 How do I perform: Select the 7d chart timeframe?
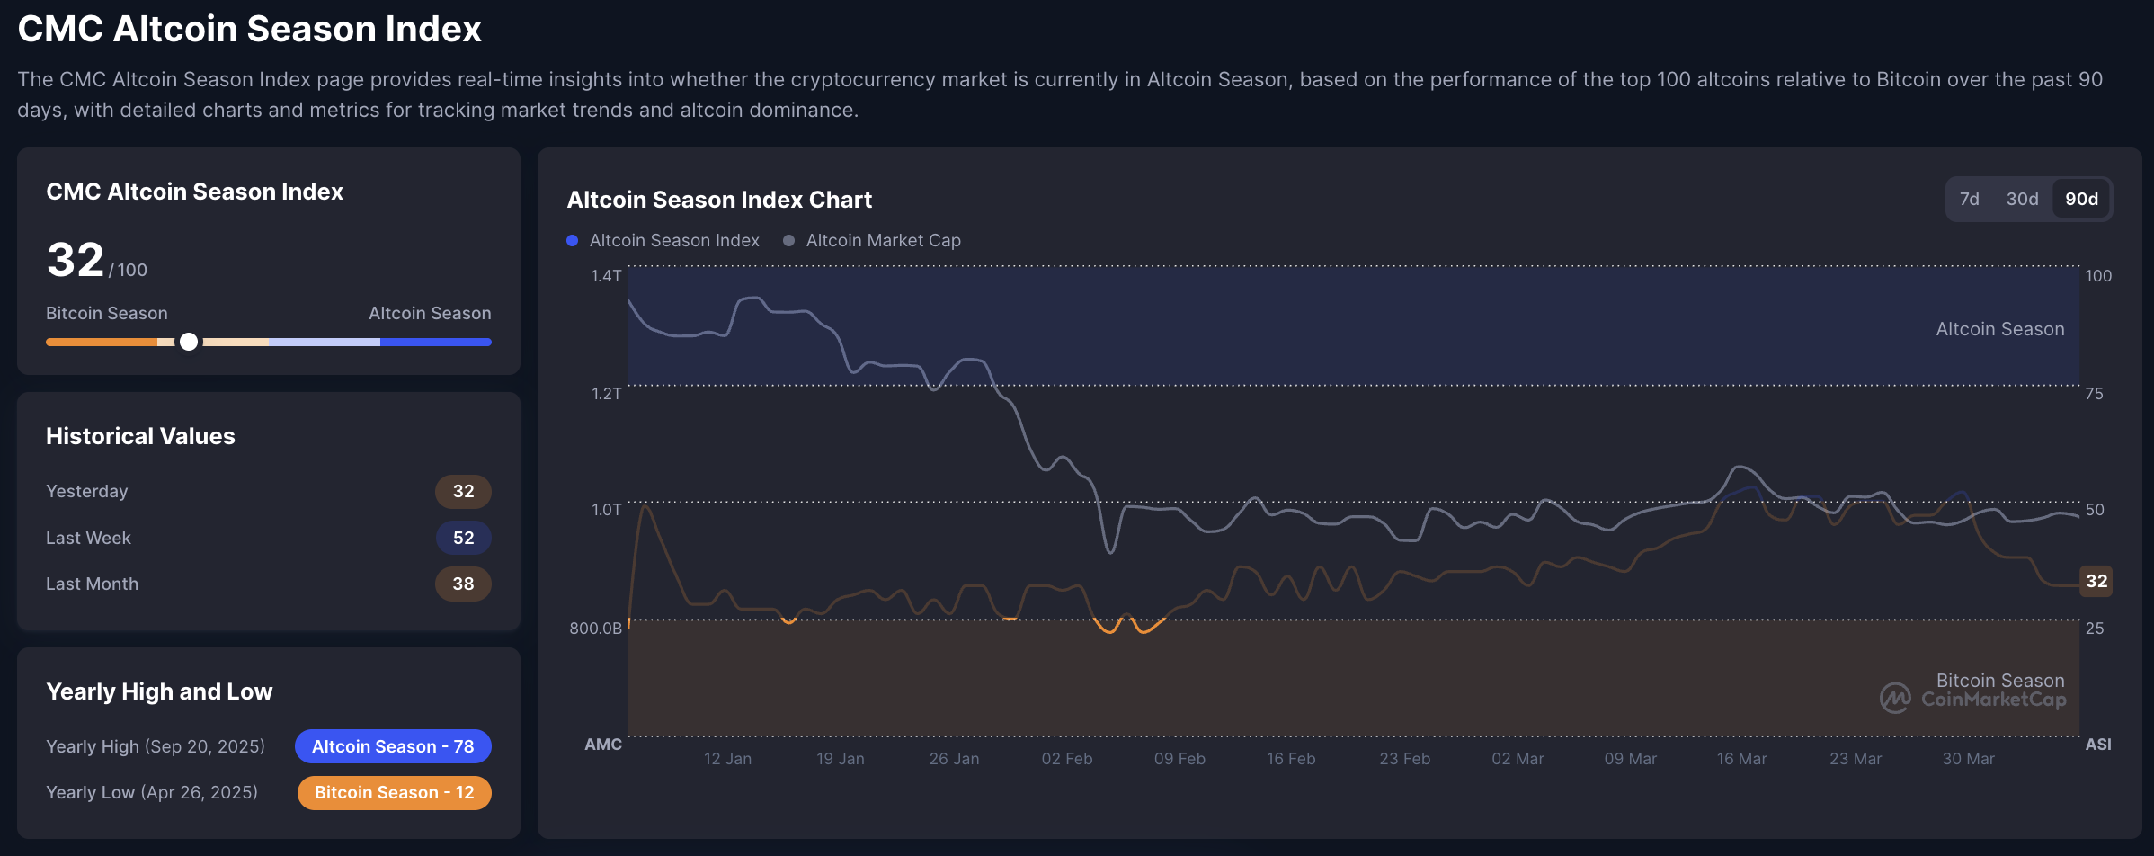pyautogui.click(x=1970, y=199)
